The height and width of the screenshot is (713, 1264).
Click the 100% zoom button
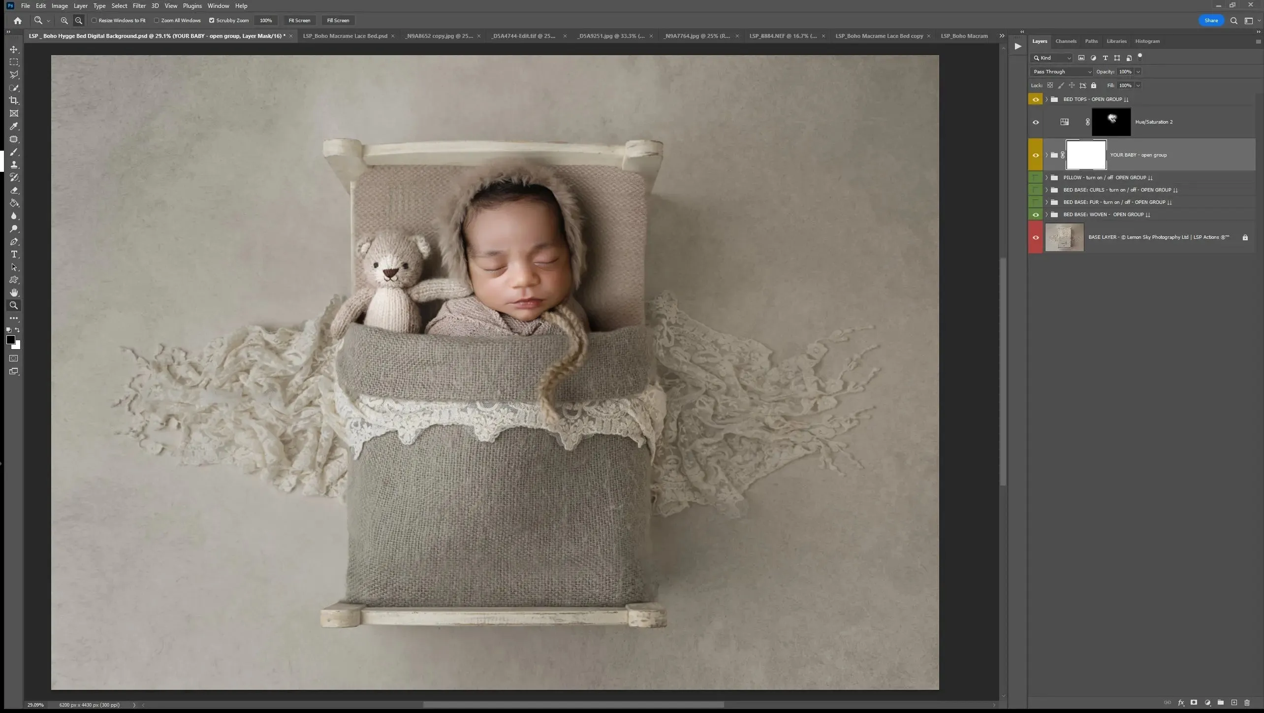266,20
